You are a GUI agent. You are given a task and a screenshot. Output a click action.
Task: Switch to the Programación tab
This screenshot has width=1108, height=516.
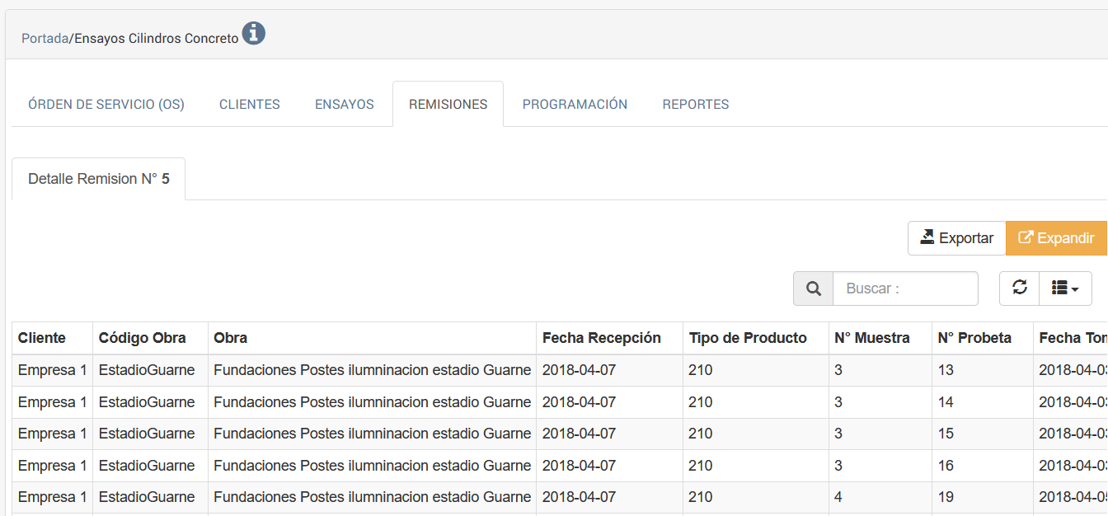click(575, 105)
